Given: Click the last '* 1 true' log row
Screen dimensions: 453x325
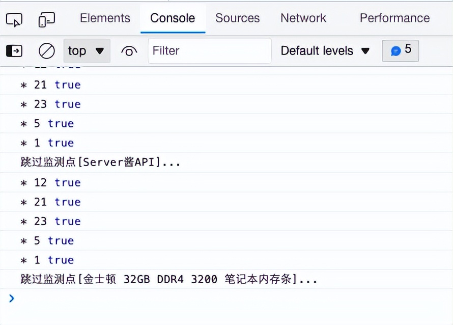Looking at the screenshot, I should [x=227, y=260].
